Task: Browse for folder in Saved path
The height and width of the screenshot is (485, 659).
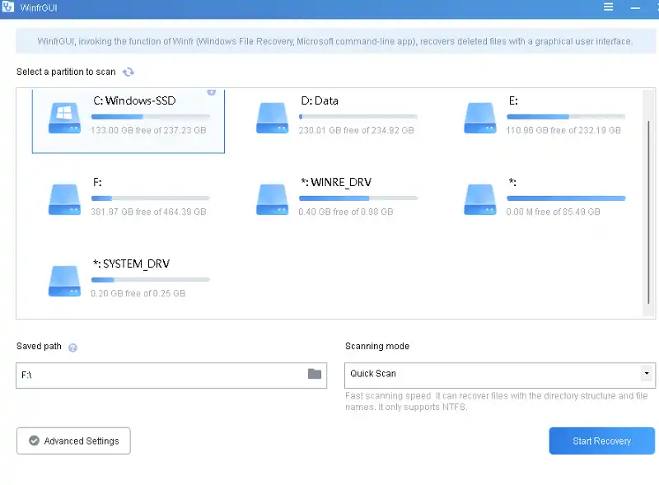Action: (315, 374)
